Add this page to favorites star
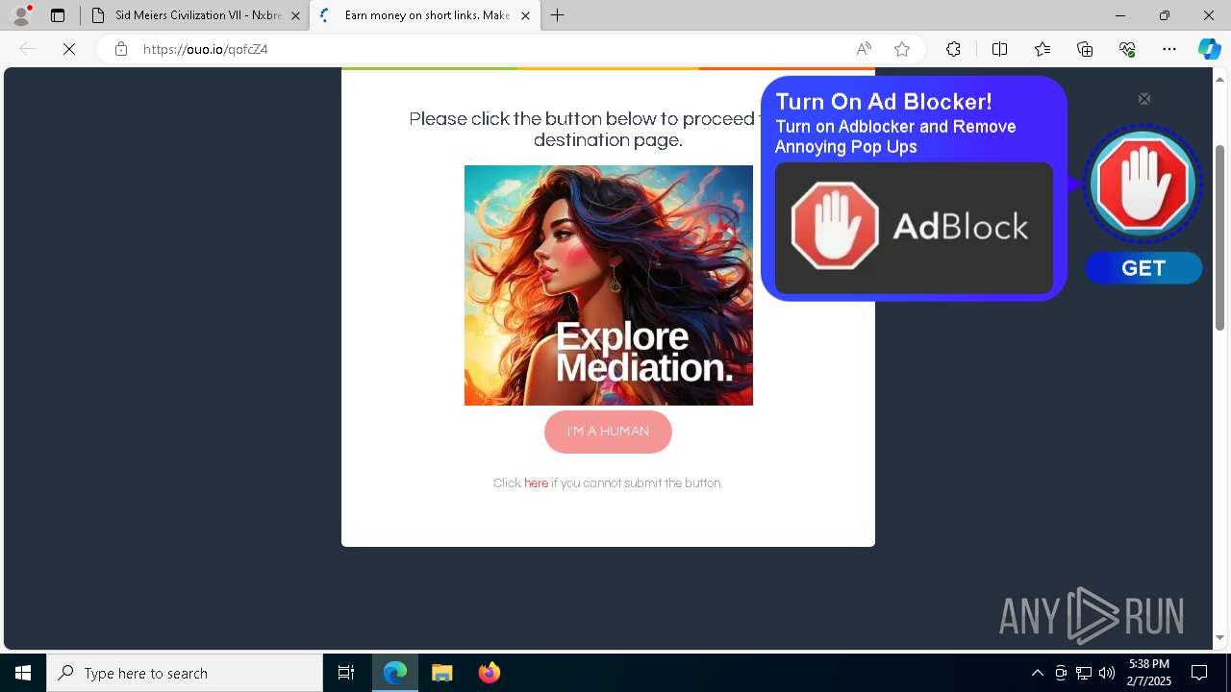Viewport: 1231px width, 692px height. 902,49
